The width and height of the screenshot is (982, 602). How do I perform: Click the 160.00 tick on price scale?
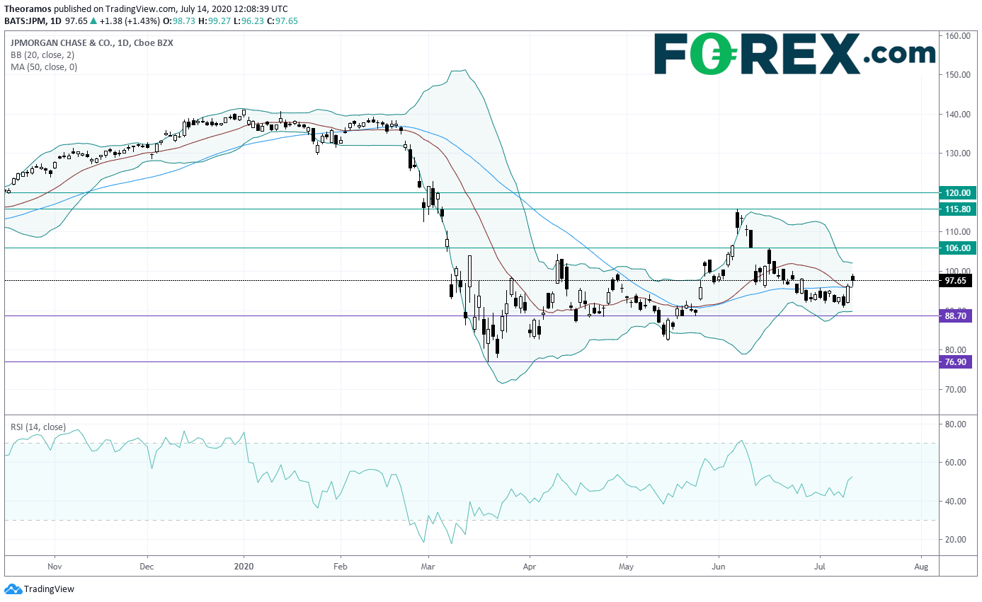tap(958, 35)
